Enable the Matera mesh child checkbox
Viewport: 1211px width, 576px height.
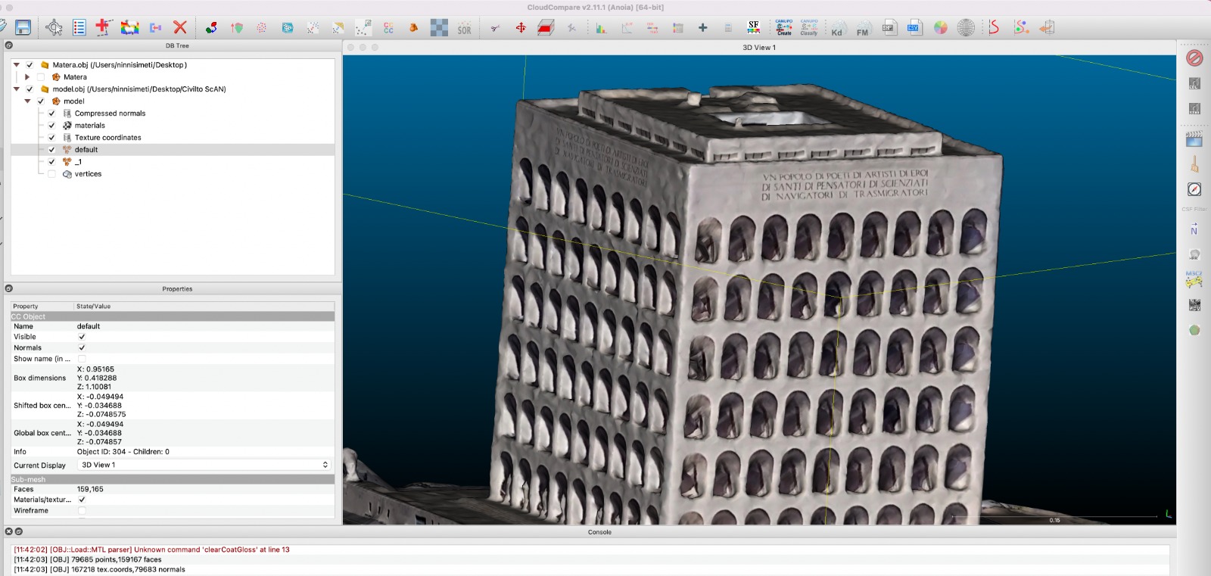click(x=41, y=77)
